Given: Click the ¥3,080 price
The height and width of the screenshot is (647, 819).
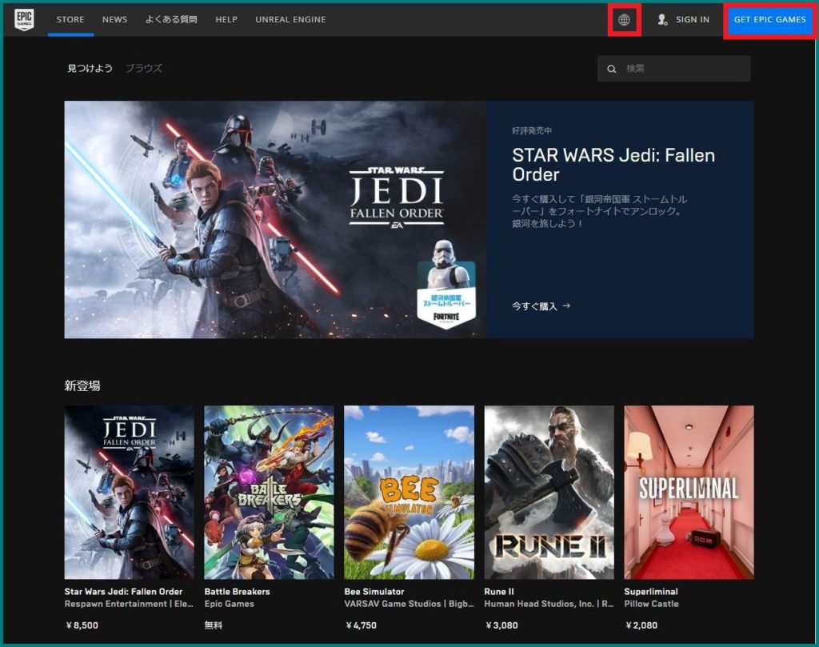Looking at the screenshot, I should [x=501, y=625].
